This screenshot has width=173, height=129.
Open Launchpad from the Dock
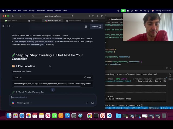coord(15,116)
